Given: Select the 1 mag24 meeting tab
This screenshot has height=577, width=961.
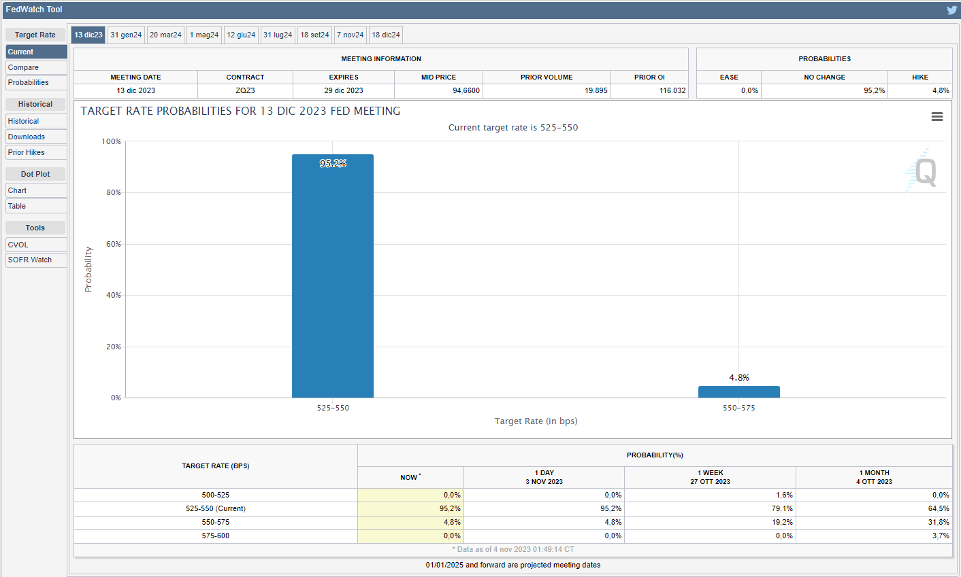Looking at the screenshot, I should [204, 35].
